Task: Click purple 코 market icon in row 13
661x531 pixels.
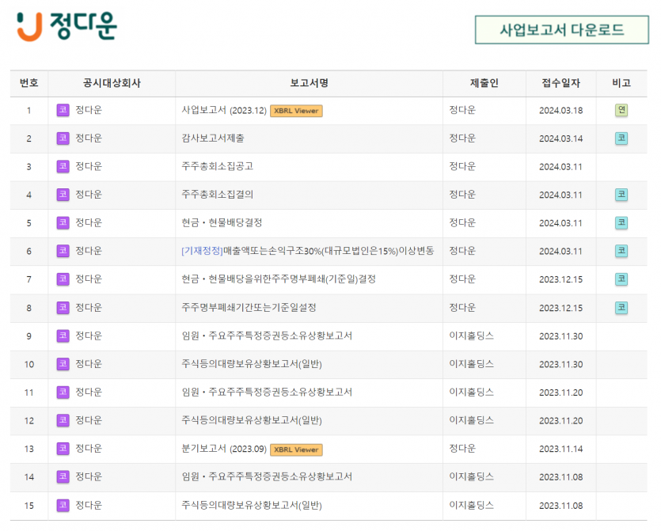Action: pyautogui.click(x=63, y=449)
